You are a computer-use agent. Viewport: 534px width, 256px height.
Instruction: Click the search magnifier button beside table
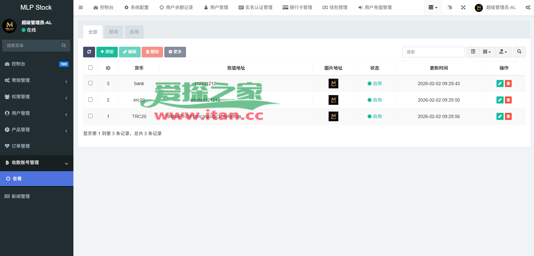[519, 52]
